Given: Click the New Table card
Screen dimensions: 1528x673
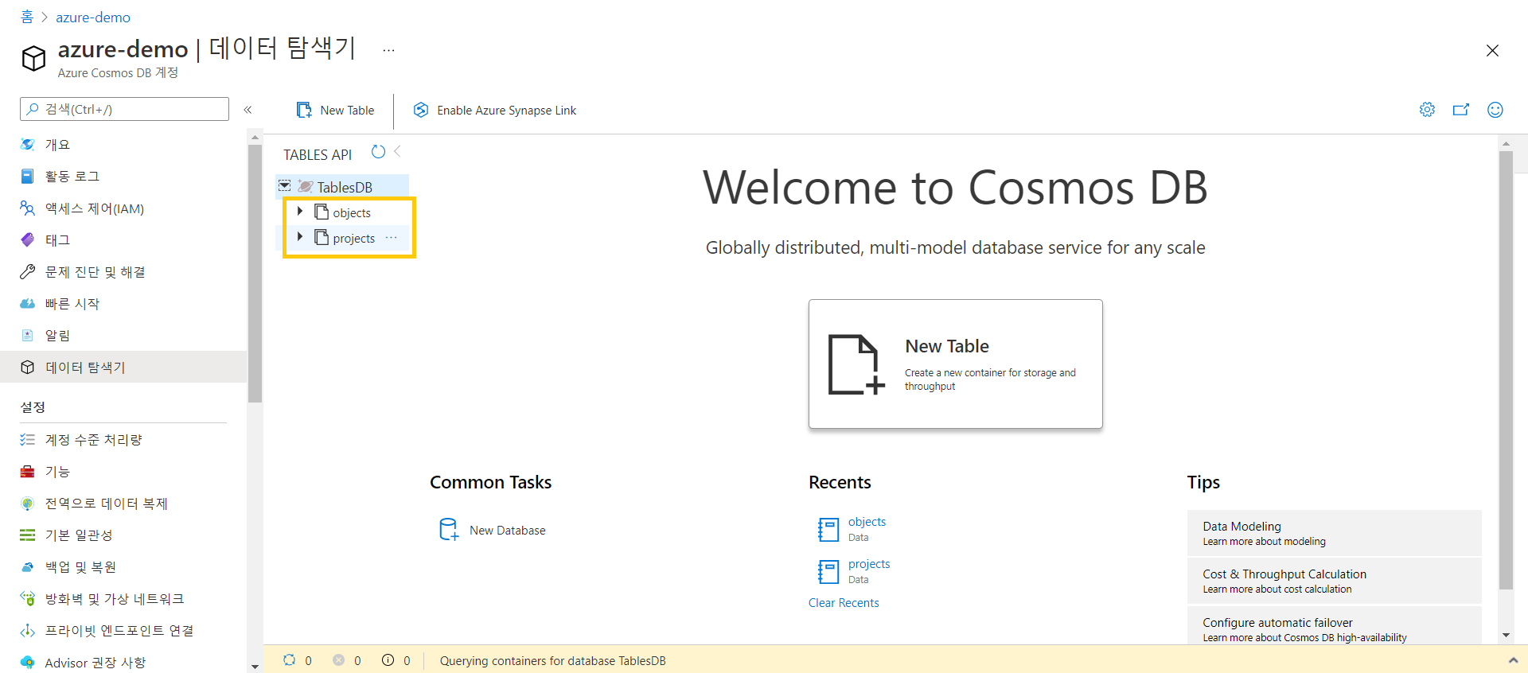Looking at the screenshot, I should (x=955, y=364).
